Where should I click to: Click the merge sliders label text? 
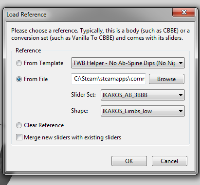pos(73,137)
